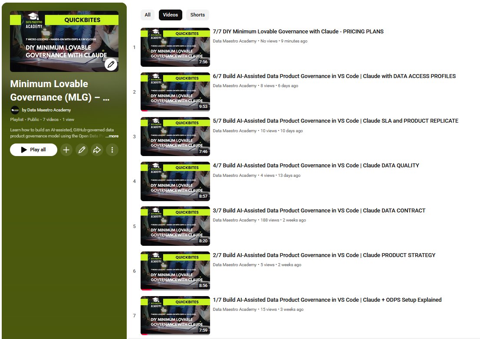Open thumbnail of 7/7 PRICING PLANS video
The width and height of the screenshot is (480, 339).
(x=175, y=47)
